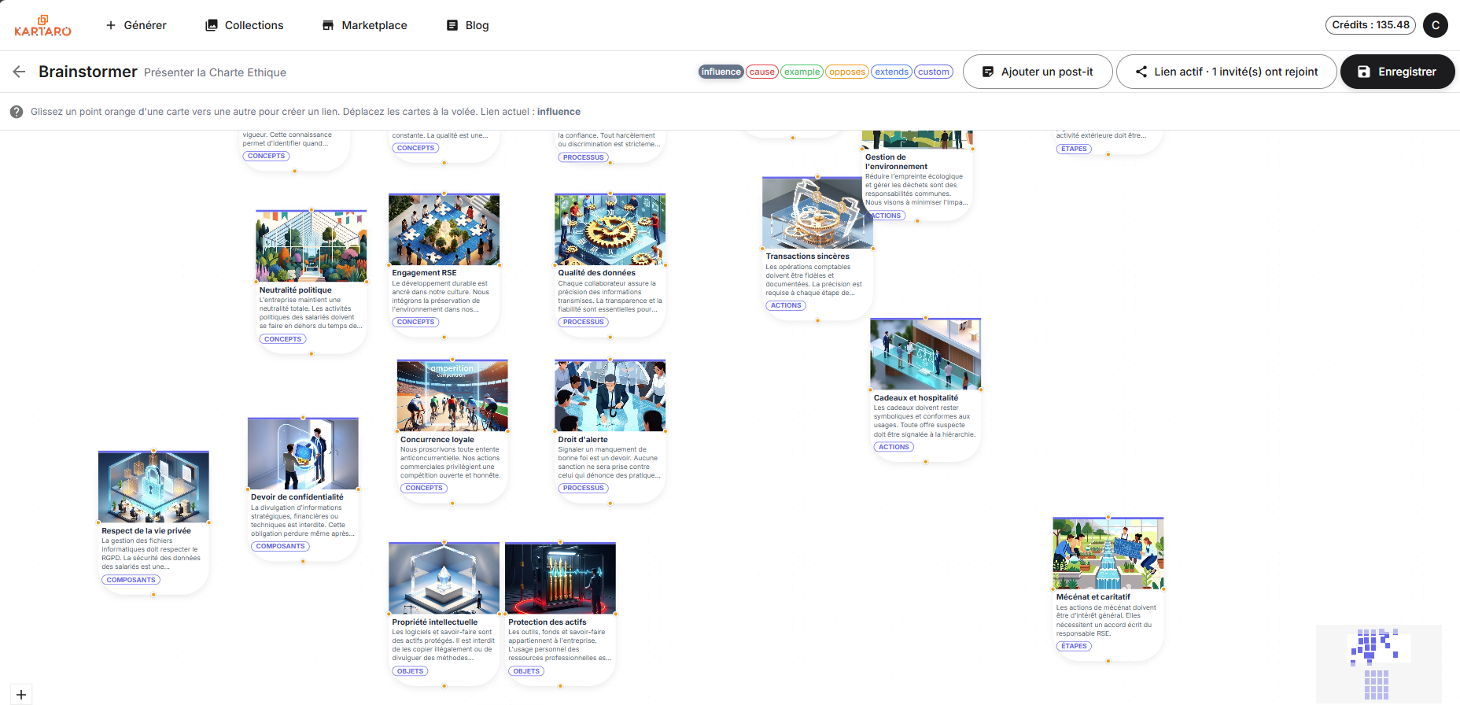Save with the Enregistrer button
This screenshot has width=1460, height=705.
coord(1397,72)
